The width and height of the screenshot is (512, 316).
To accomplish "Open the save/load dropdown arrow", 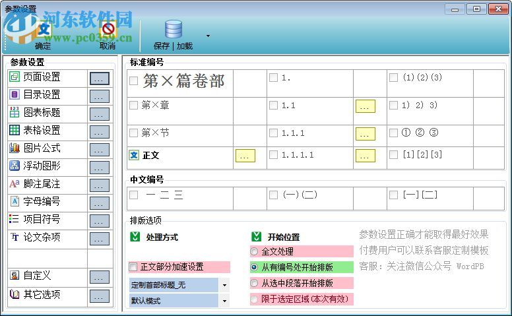I will click(x=208, y=36).
